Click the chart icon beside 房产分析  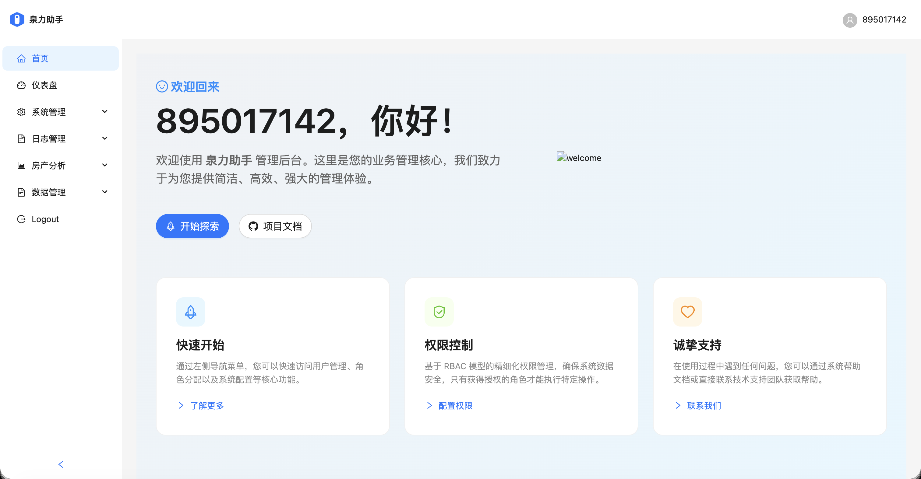[21, 165]
